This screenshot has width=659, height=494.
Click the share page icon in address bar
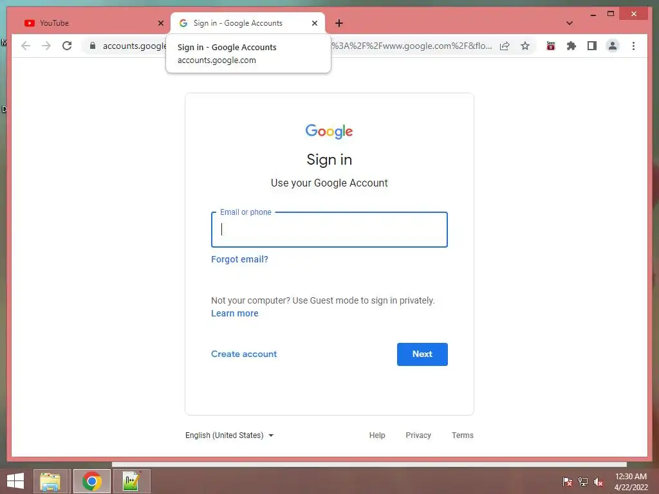pos(505,46)
